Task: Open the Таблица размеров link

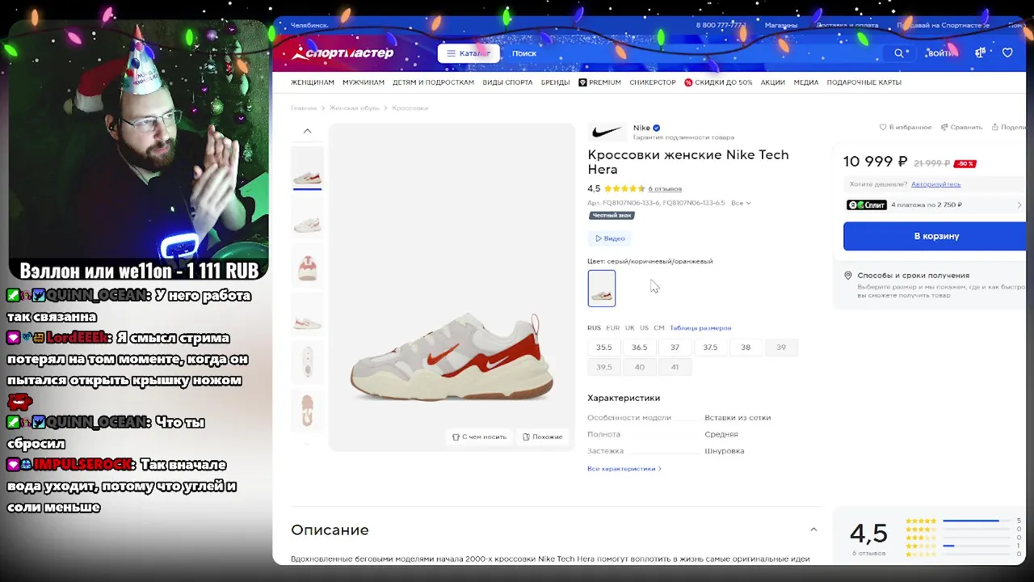Action: (700, 327)
